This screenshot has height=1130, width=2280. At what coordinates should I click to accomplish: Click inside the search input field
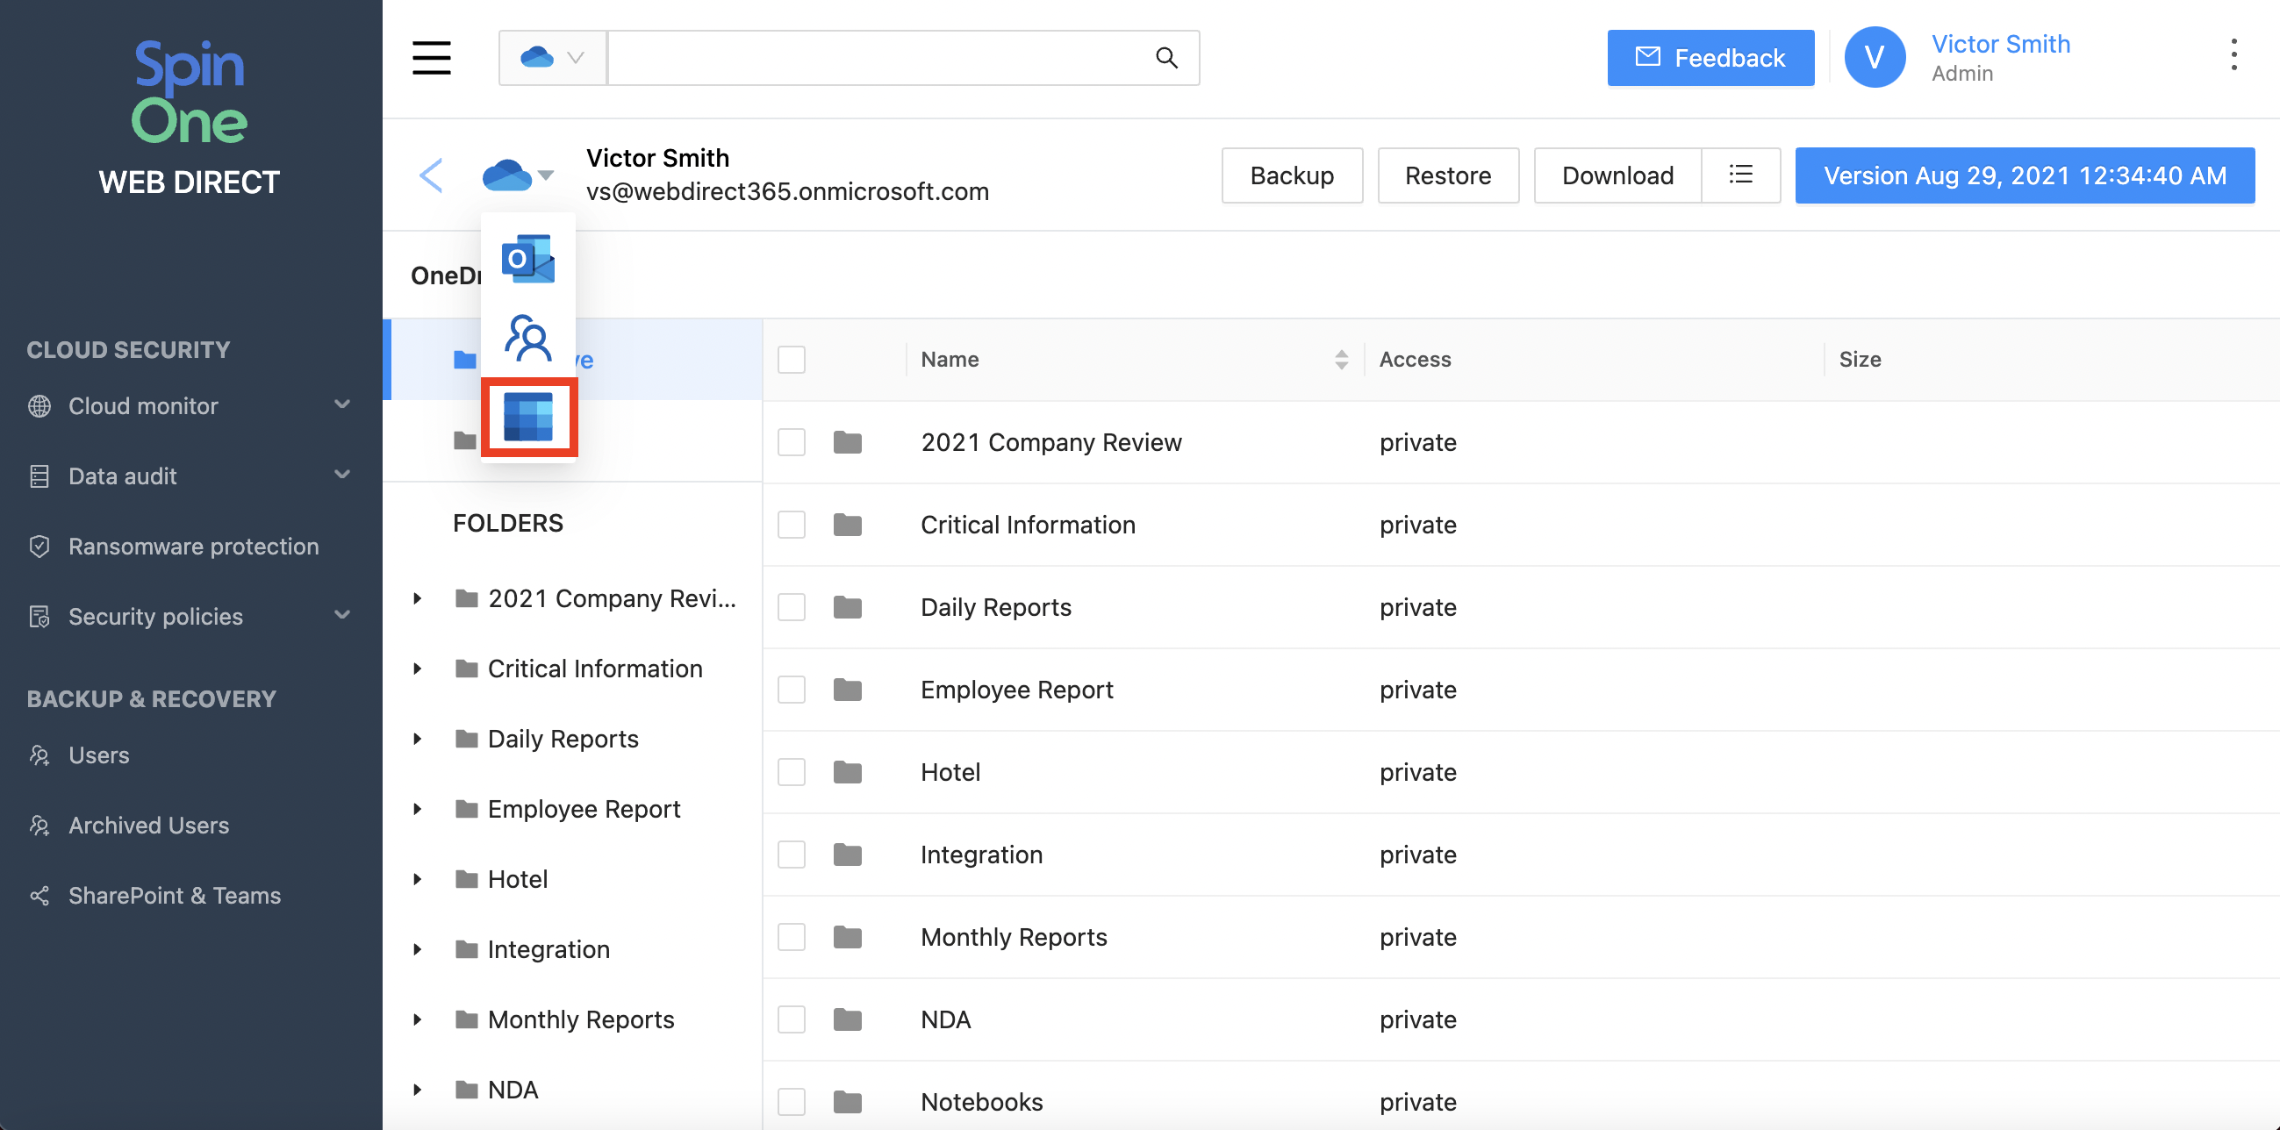point(876,58)
